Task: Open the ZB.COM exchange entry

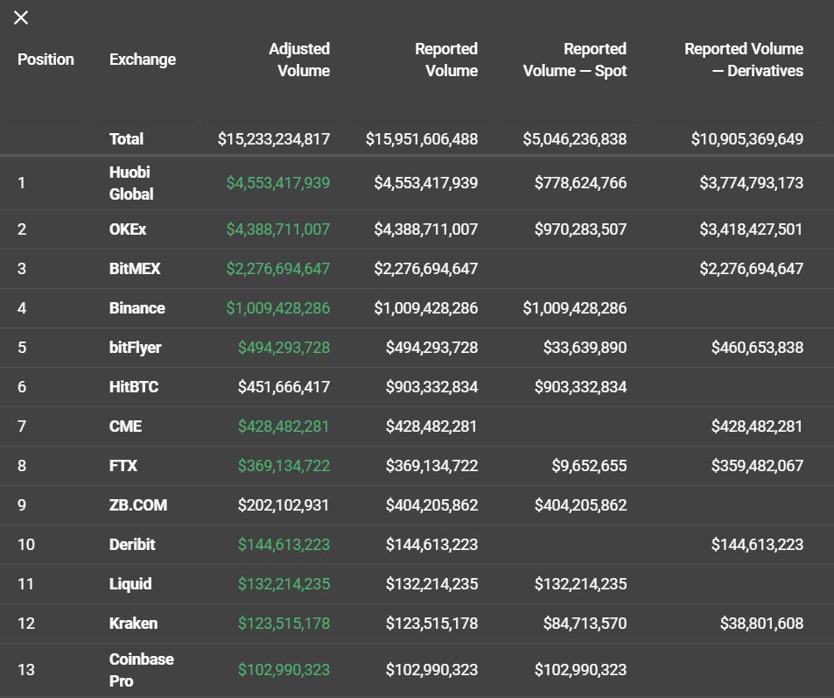Action: [x=138, y=505]
